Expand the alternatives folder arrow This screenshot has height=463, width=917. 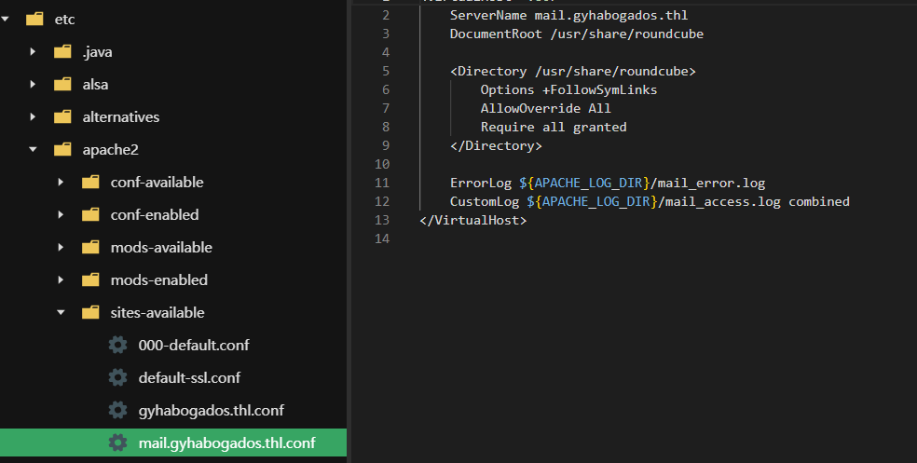(33, 117)
